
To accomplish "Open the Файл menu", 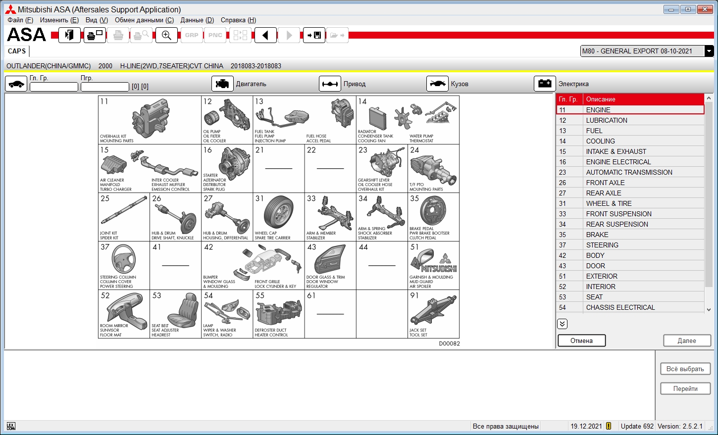I will [20, 20].
